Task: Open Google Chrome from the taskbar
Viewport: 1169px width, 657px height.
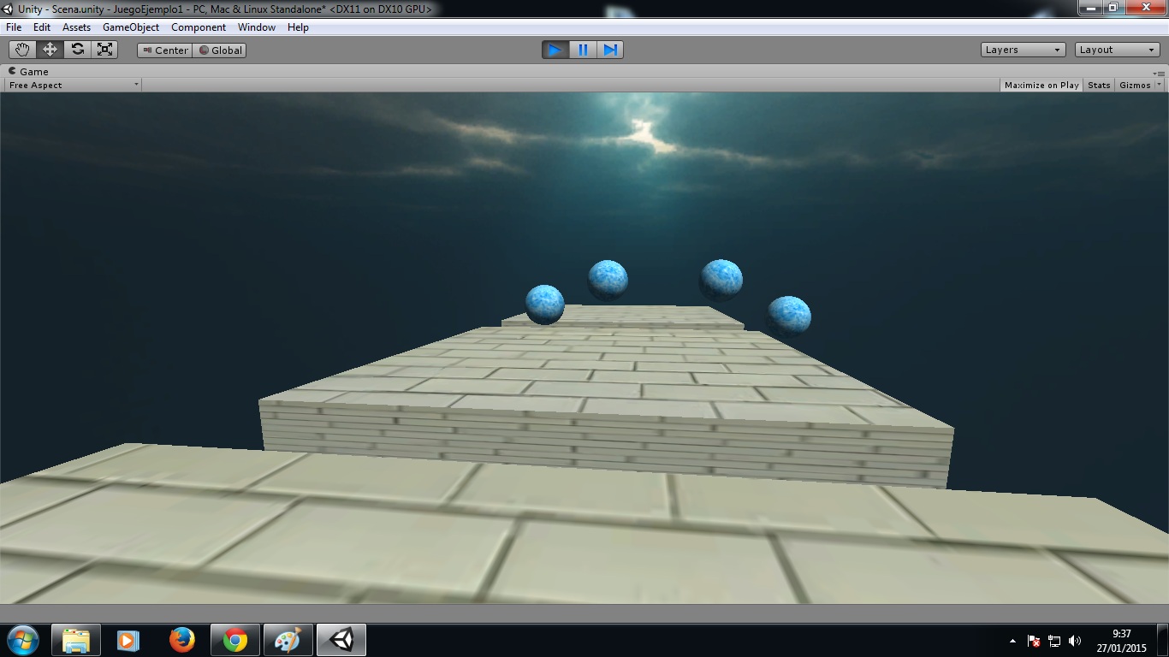Action: (235, 640)
